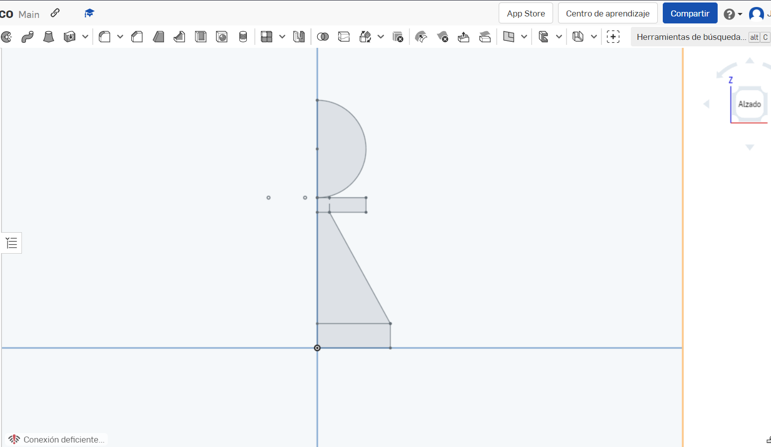
Task: Open the Shell tool
Action: (200, 36)
